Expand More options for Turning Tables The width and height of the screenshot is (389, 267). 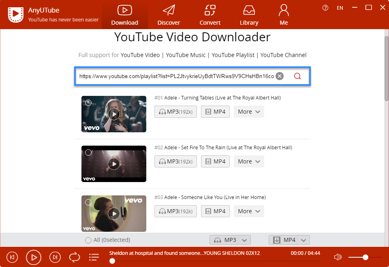point(249,112)
